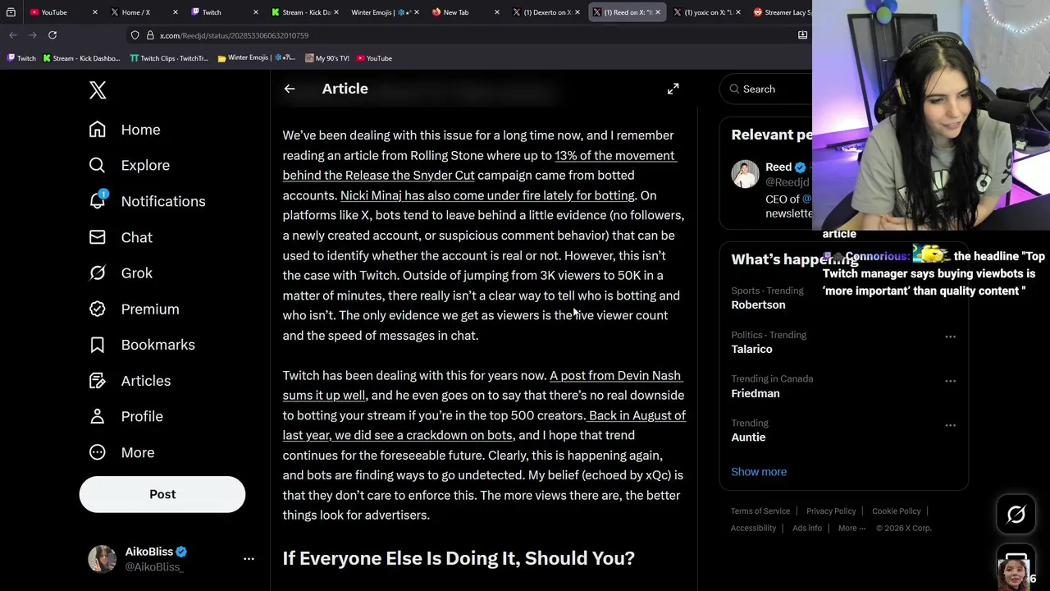The height and width of the screenshot is (591, 1050).
Task: Click the install-app icon in address bar
Action: click(802, 35)
